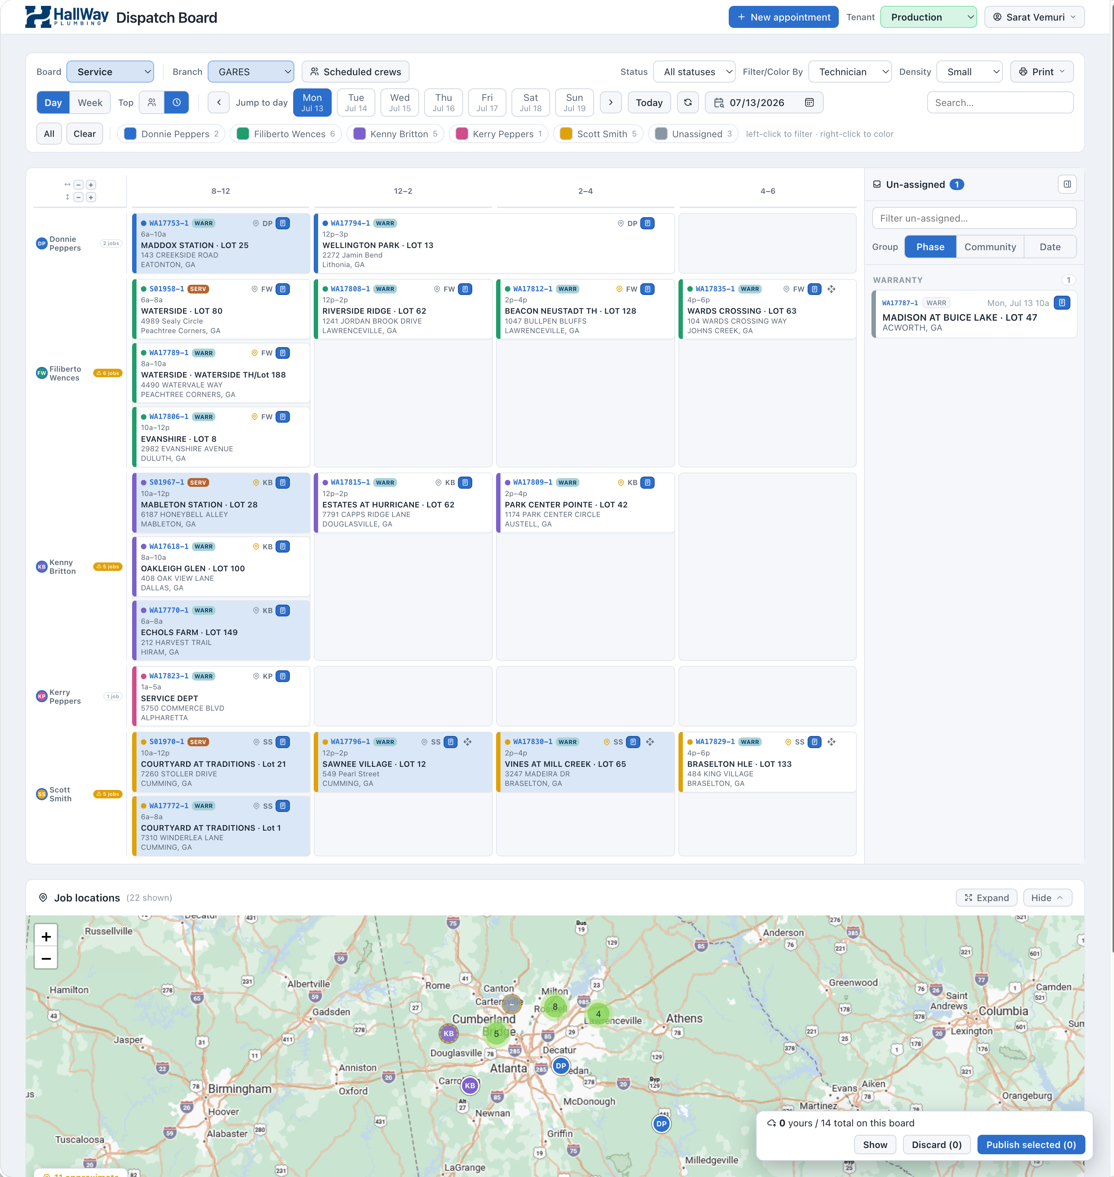This screenshot has width=1114, height=1177.
Task: Open notes icon on WA17809-1 card
Action: tap(648, 482)
